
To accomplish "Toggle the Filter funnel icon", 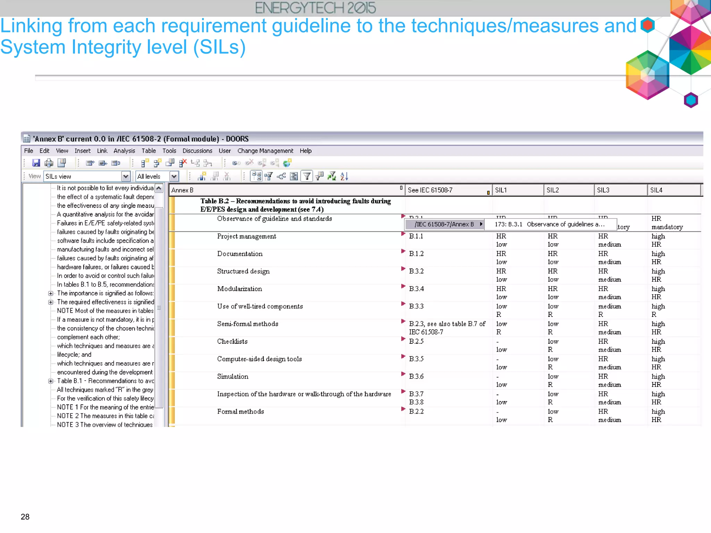I will tap(307, 176).
